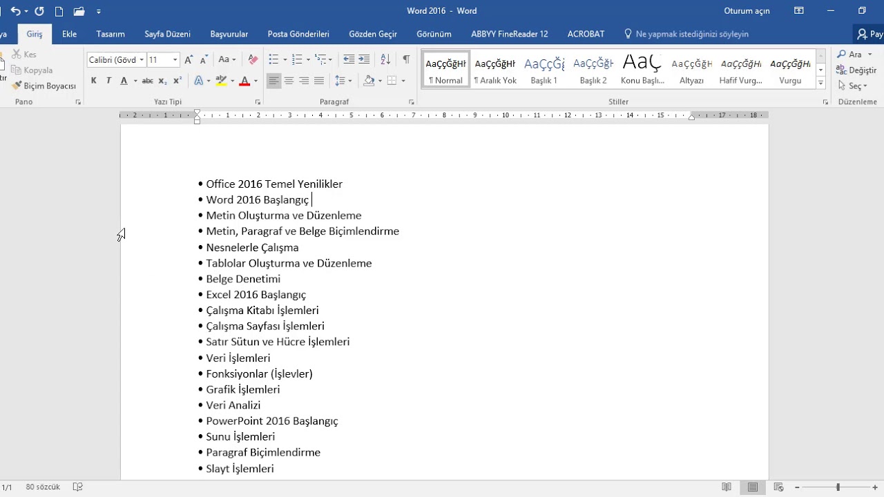Viewport: 884px width, 497px height.
Task: Apply the red font color
Action: 244,81
